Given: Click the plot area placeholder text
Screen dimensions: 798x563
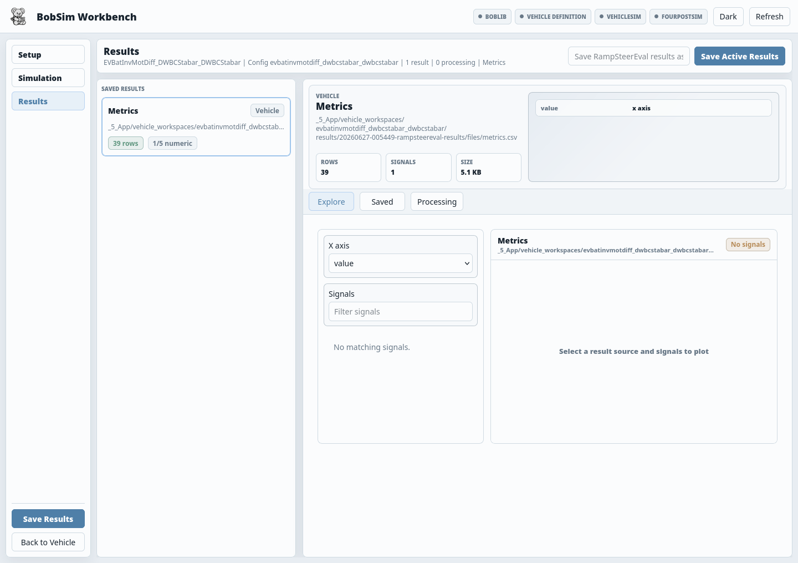Looking at the screenshot, I should click(x=633, y=351).
